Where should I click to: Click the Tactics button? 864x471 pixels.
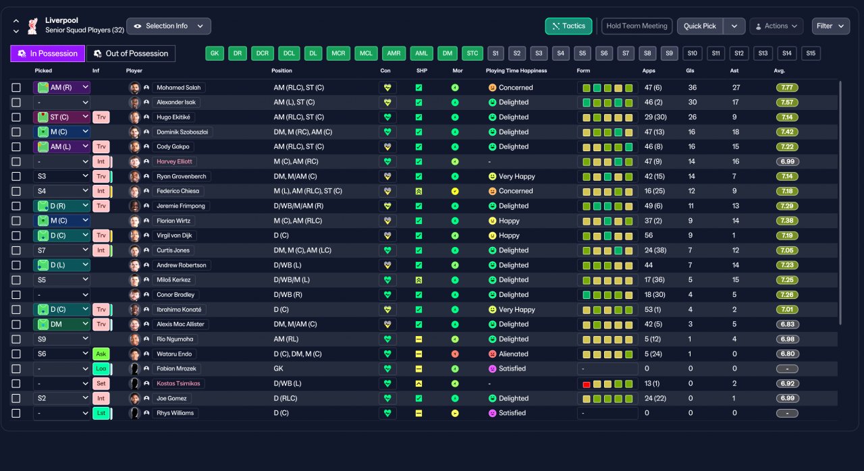coord(568,26)
